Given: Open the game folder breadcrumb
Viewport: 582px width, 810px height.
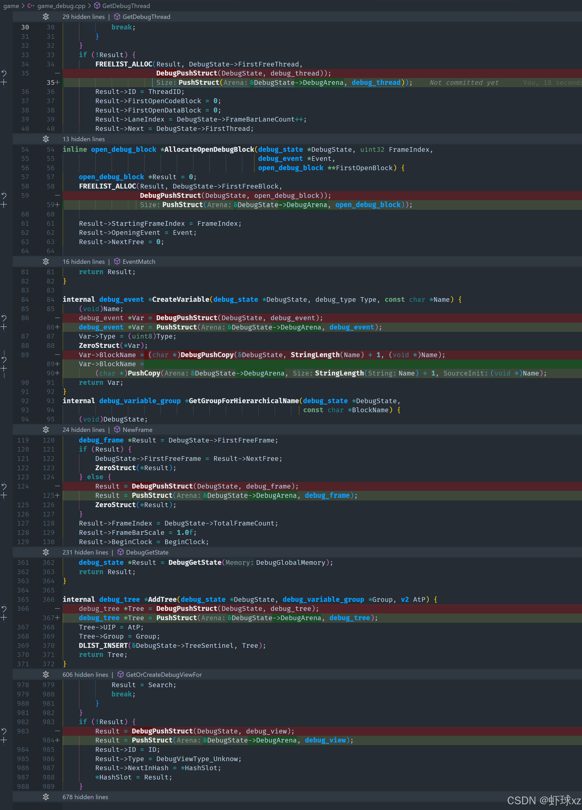Looking at the screenshot, I should 11,6.
